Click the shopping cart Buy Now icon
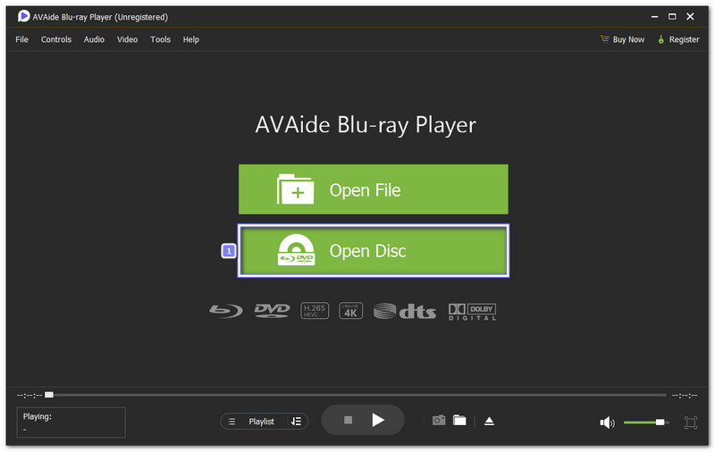Viewport: 715px width, 452px height. (604, 39)
